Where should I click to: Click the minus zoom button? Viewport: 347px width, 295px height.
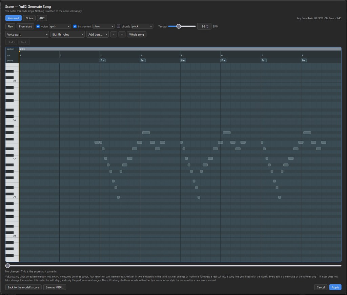click(114, 35)
